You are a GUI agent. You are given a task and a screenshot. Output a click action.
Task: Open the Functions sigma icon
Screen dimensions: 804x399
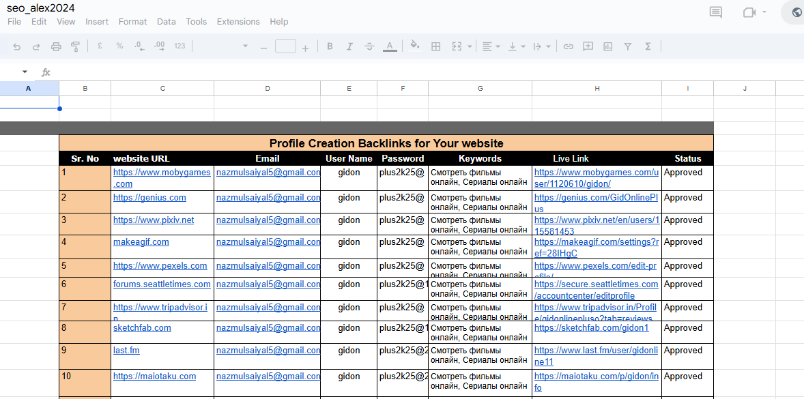click(648, 46)
